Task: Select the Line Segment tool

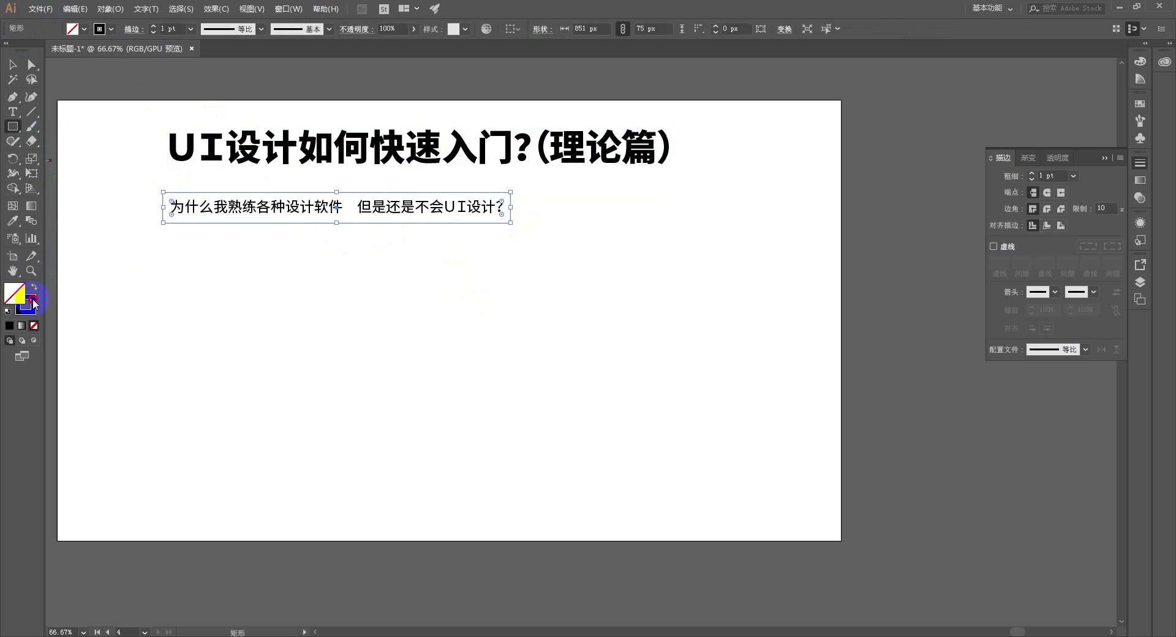Action: (x=31, y=111)
